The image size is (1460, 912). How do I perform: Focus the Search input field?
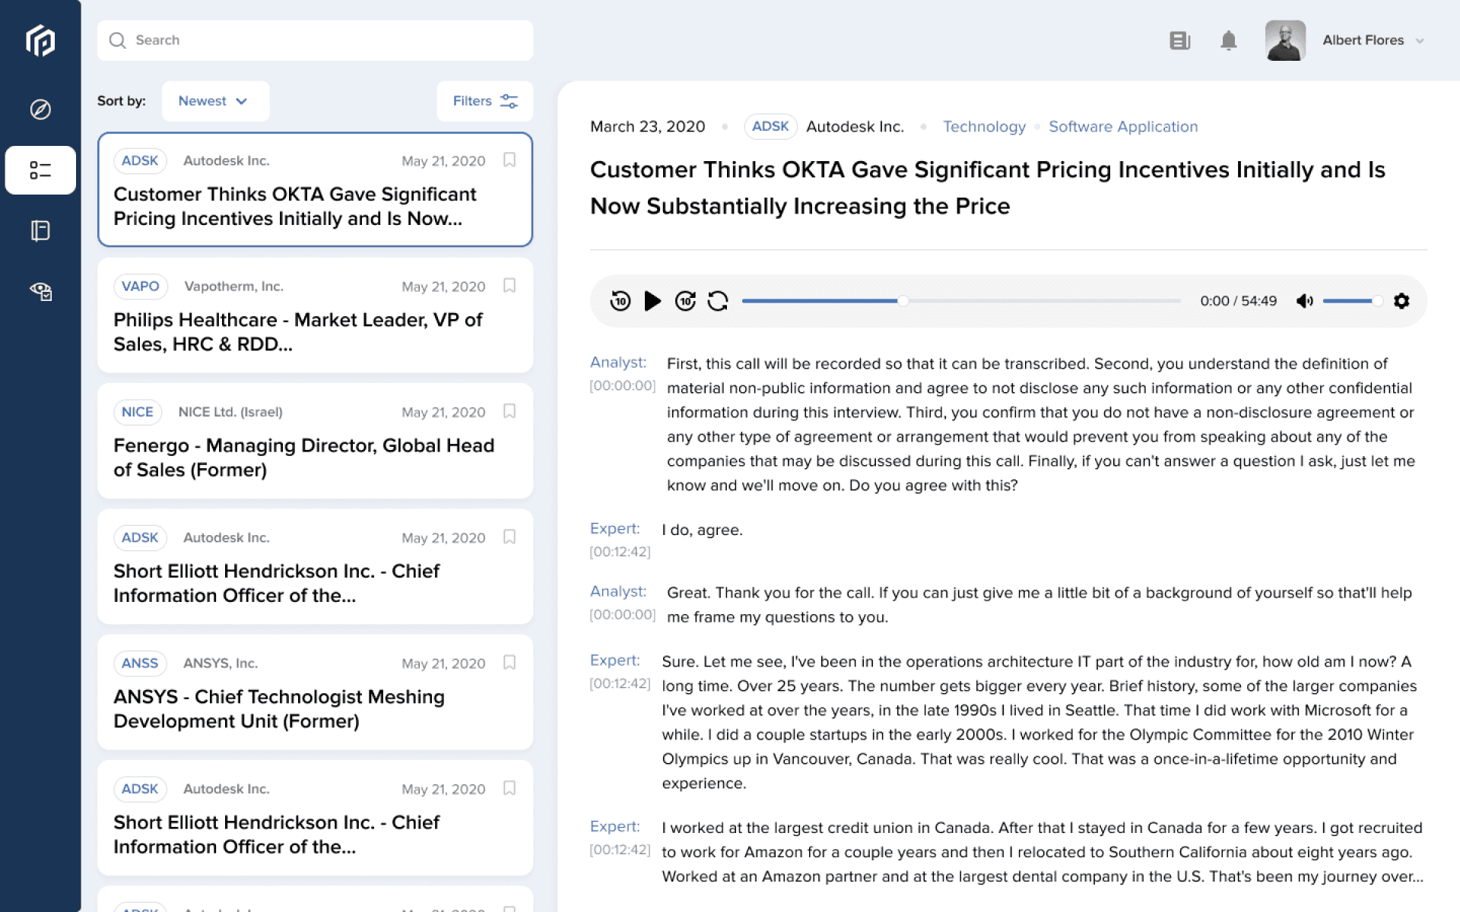315,40
